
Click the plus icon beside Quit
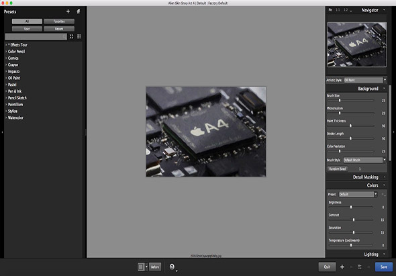click(342, 267)
